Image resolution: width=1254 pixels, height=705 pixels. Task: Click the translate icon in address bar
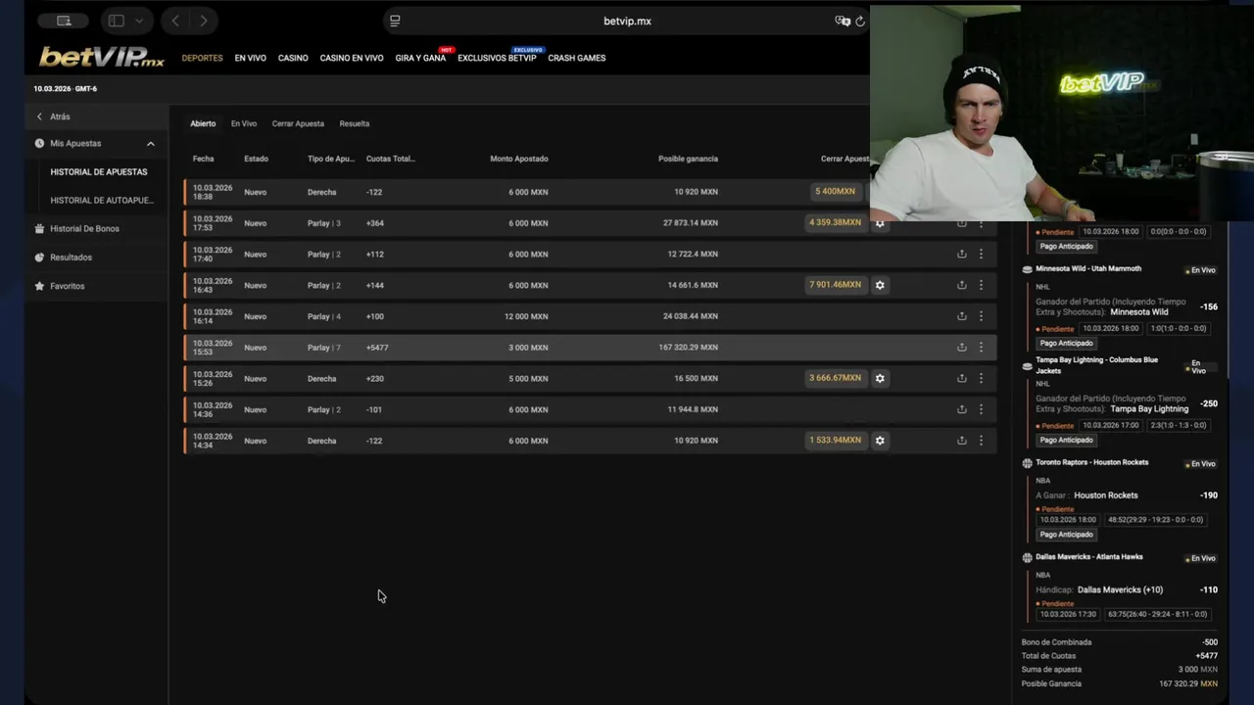[842, 21]
